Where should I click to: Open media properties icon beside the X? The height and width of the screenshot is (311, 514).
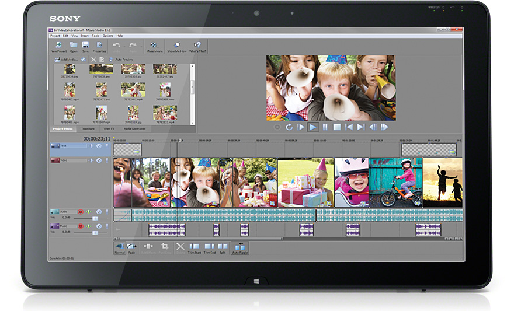click(102, 60)
